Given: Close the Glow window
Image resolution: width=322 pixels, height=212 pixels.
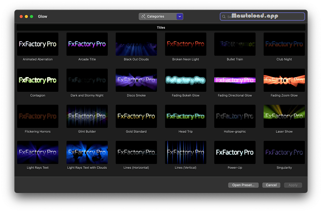Looking at the screenshot, I should point(21,16).
